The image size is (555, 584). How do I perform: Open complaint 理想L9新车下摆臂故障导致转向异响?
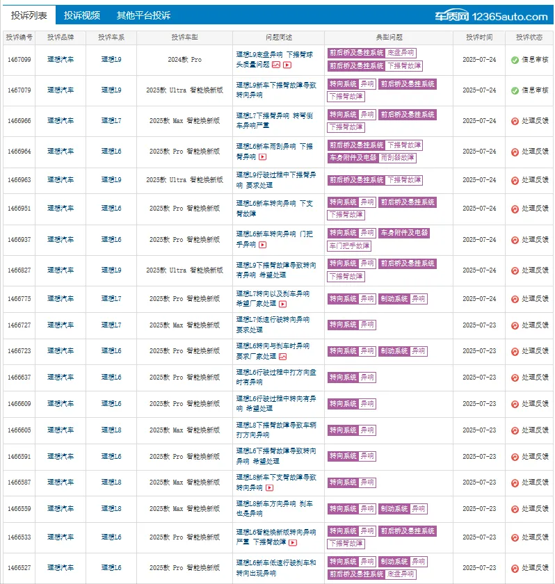pos(276,90)
